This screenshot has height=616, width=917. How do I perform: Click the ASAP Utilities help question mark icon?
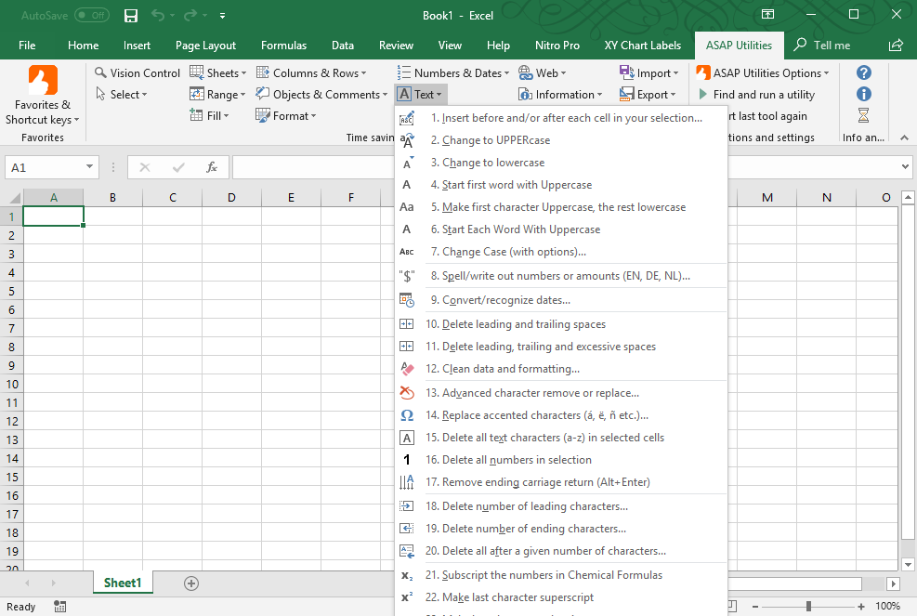(863, 72)
